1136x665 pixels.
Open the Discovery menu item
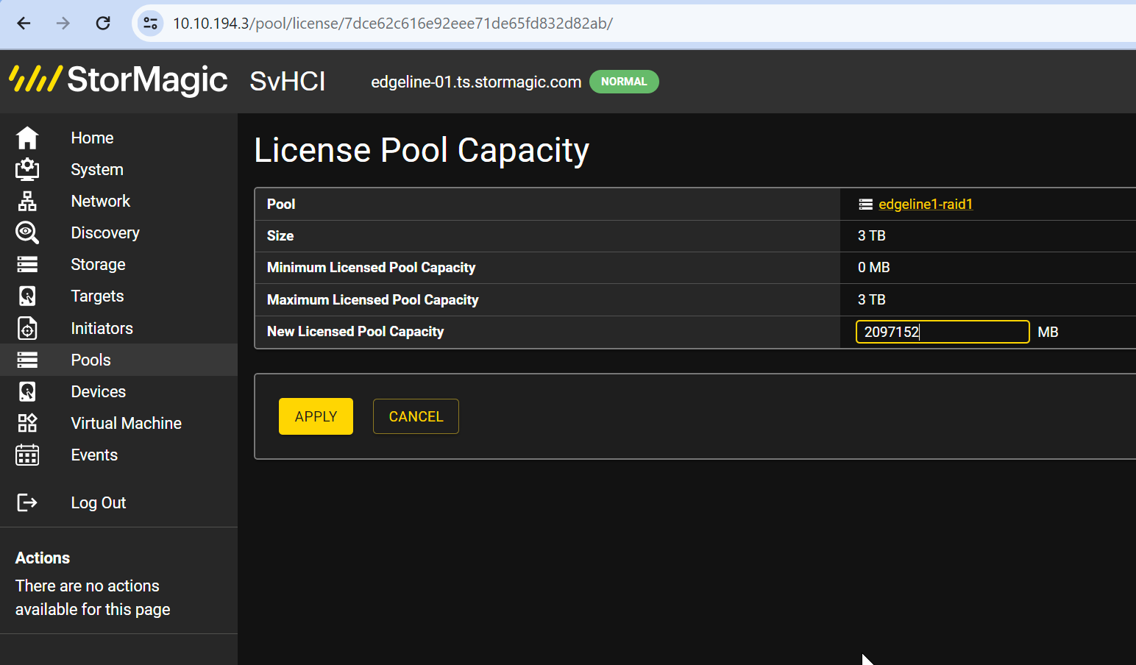pos(105,232)
